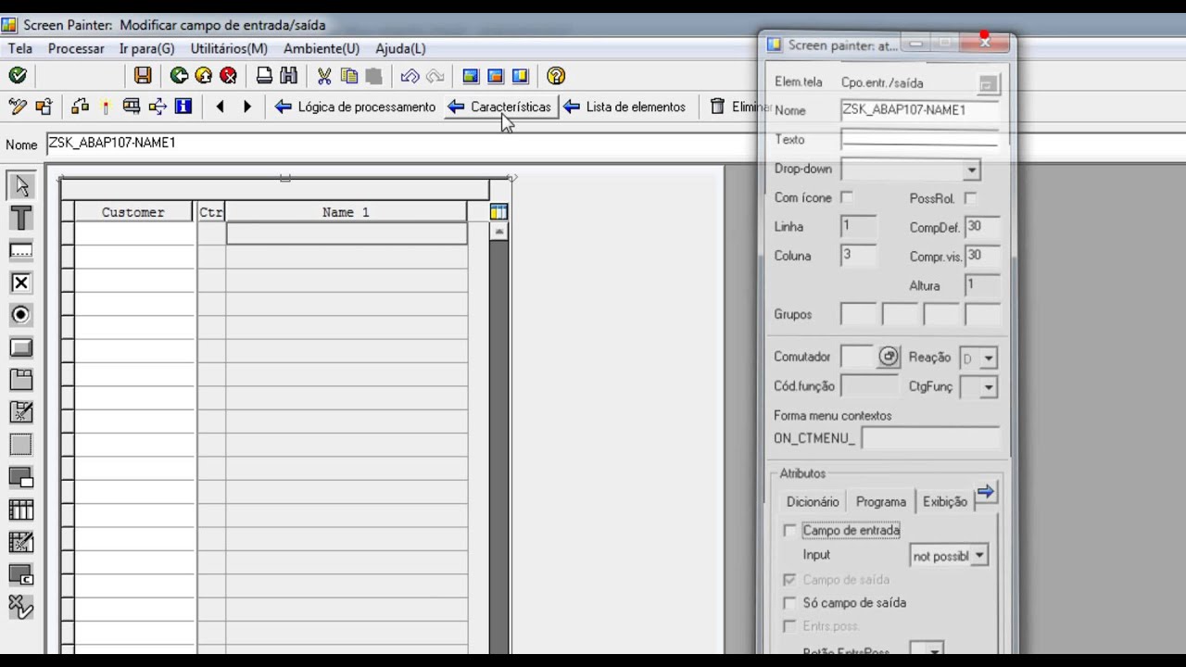Copy the element using the copy icon
Screen dimensions: 1186x667
[349, 76]
